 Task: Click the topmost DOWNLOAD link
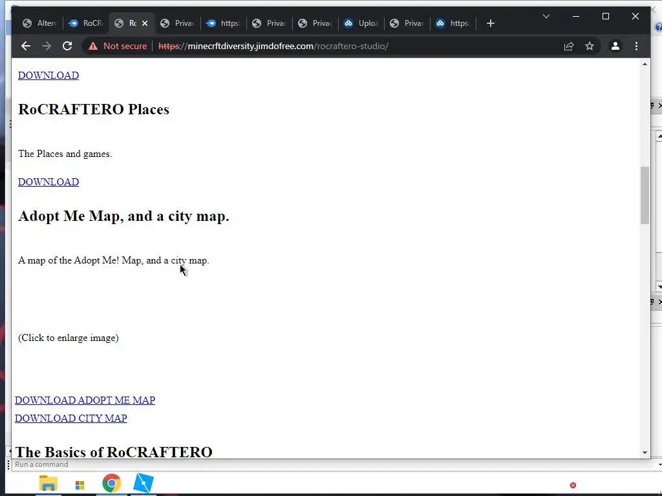(48, 75)
